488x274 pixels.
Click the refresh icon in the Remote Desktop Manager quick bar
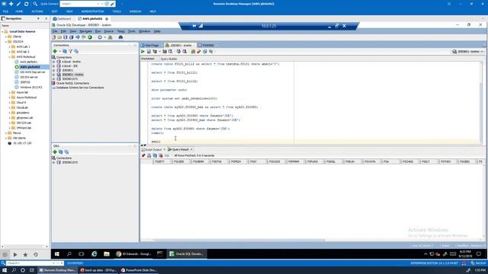(27, 4)
